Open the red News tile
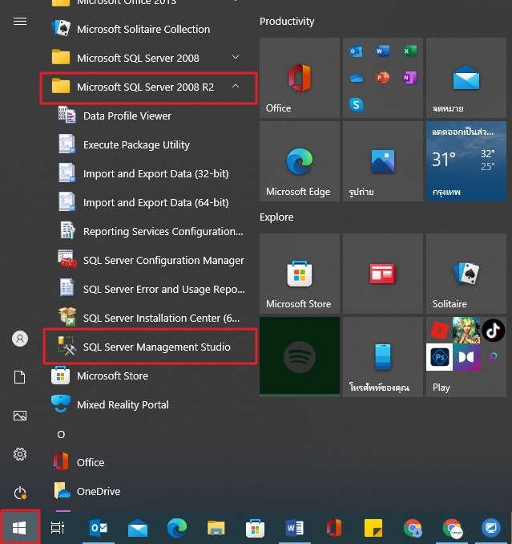The height and width of the screenshot is (544, 512). point(383,274)
